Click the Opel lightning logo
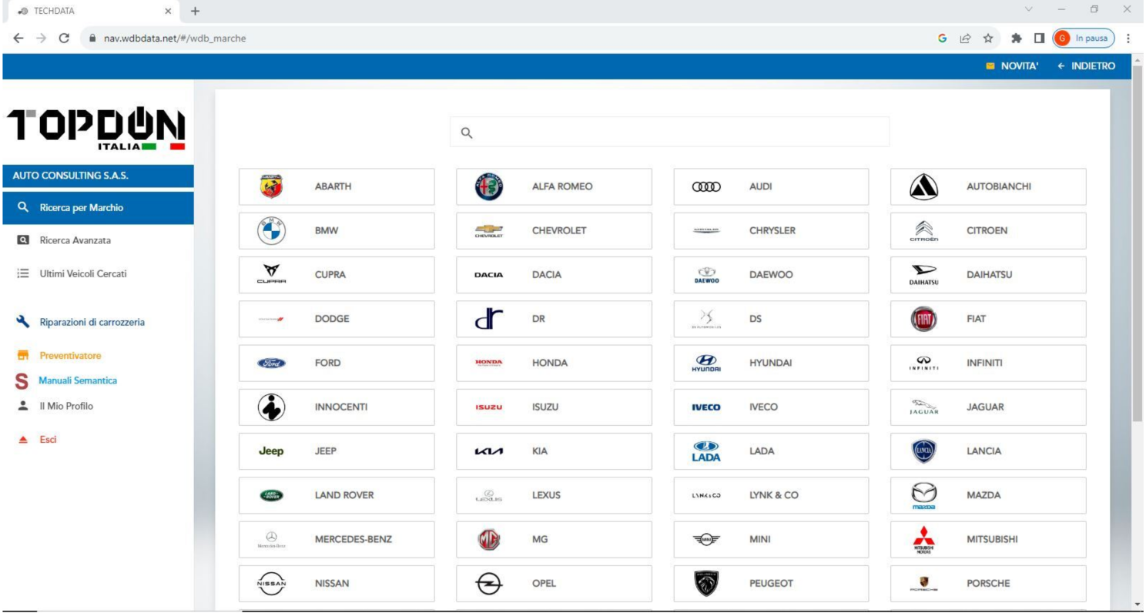The image size is (1146, 613). point(489,583)
